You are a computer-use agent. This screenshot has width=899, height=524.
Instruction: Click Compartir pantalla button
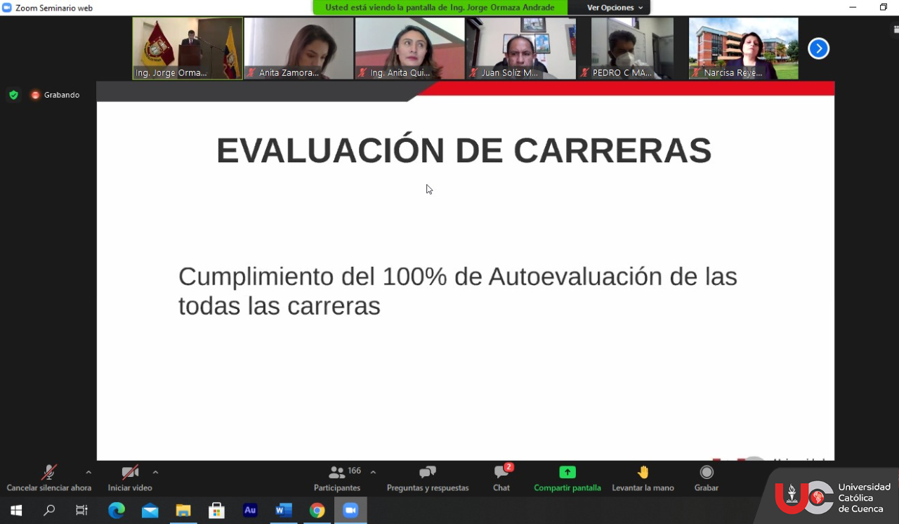567,478
